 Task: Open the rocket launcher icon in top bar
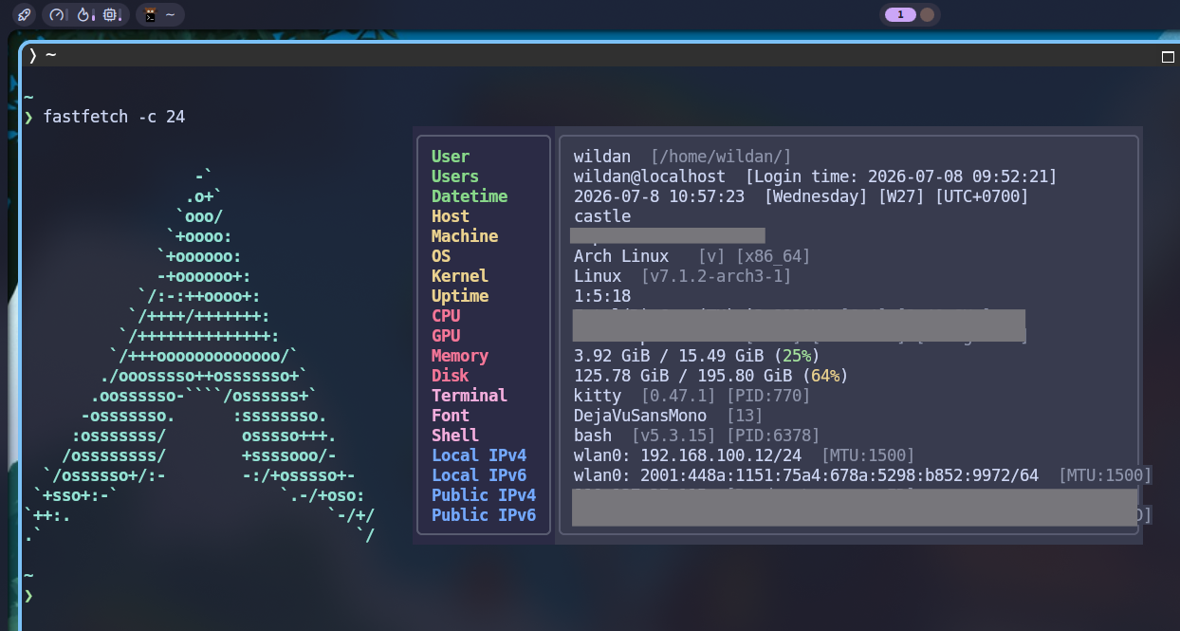(x=24, y=14)
